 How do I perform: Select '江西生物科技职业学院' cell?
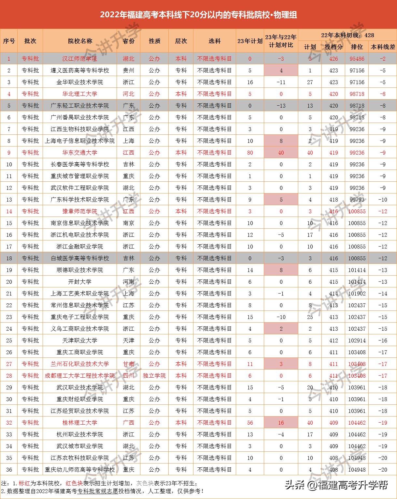click(80, 129)
